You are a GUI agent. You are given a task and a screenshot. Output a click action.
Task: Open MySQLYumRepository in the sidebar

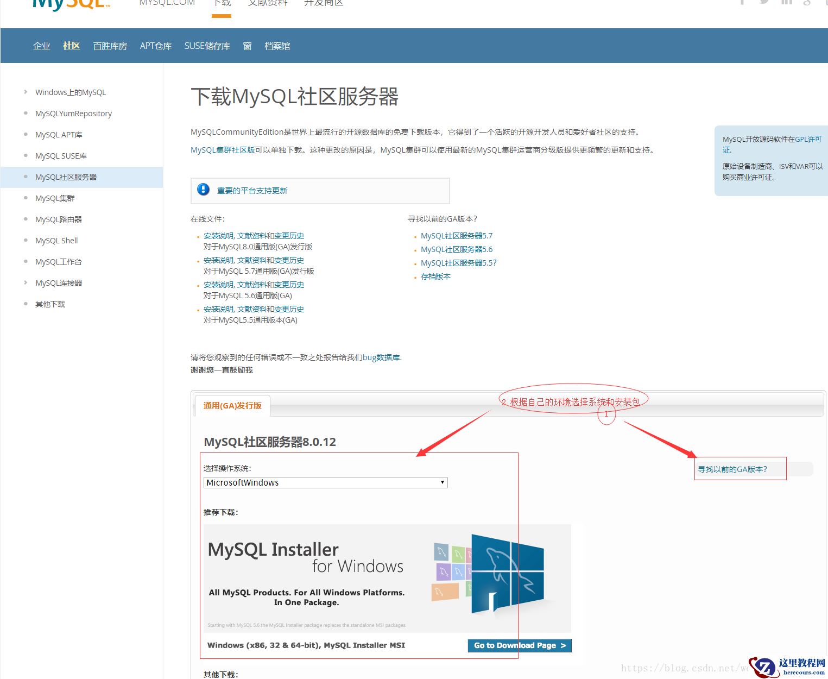pyautogui.click(x=74, y=114)
